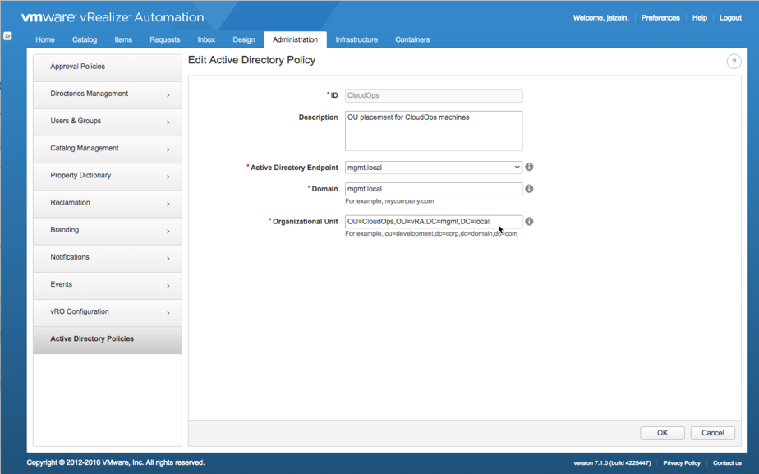The height and width of the screenshot is (474, 759).
Task: Click info icon next to Organizational Unit
Action: click(x=529, y=221)
